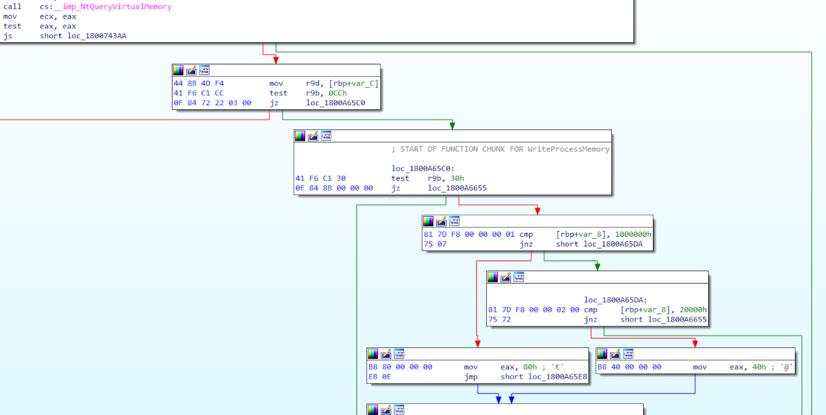Screen dimensions: 826x415
Task: Click 'loc_1800A65DA' operand of the jnz instruction
Action: click(613, 244)
